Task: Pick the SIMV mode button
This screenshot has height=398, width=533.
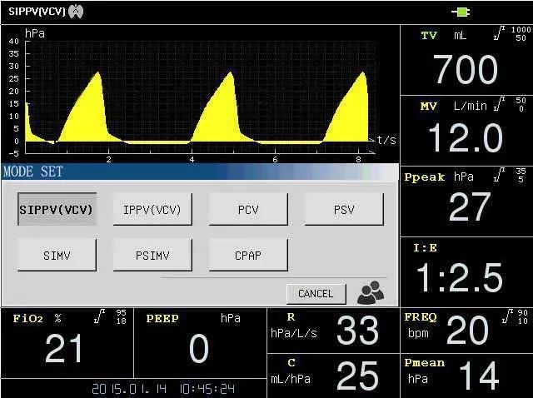Action: tap(57, 256)
